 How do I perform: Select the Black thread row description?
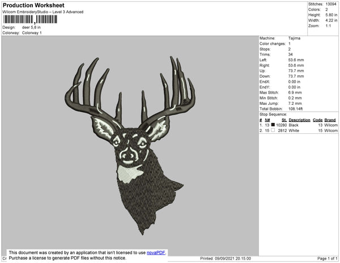click(294, 125)
